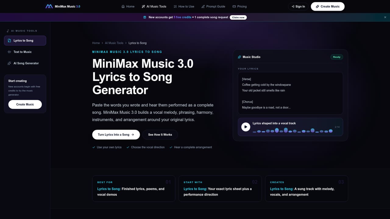Click the [Chorus] lyric tag

(x=247, y=102)
